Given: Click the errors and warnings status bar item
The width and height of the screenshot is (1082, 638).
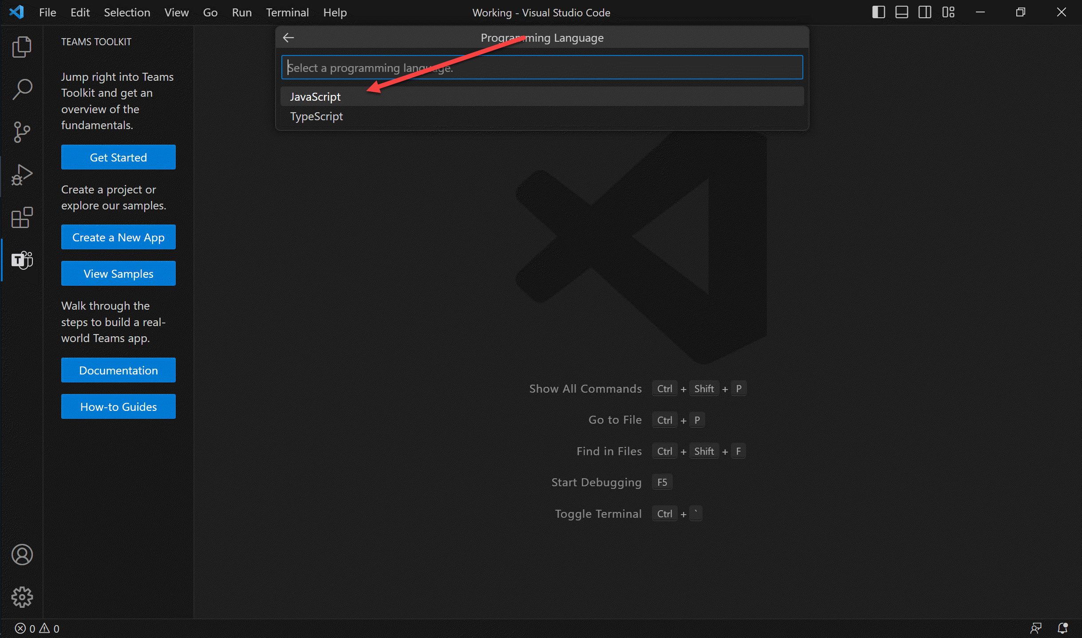Looking at the screenshot, I should (37, 629).
